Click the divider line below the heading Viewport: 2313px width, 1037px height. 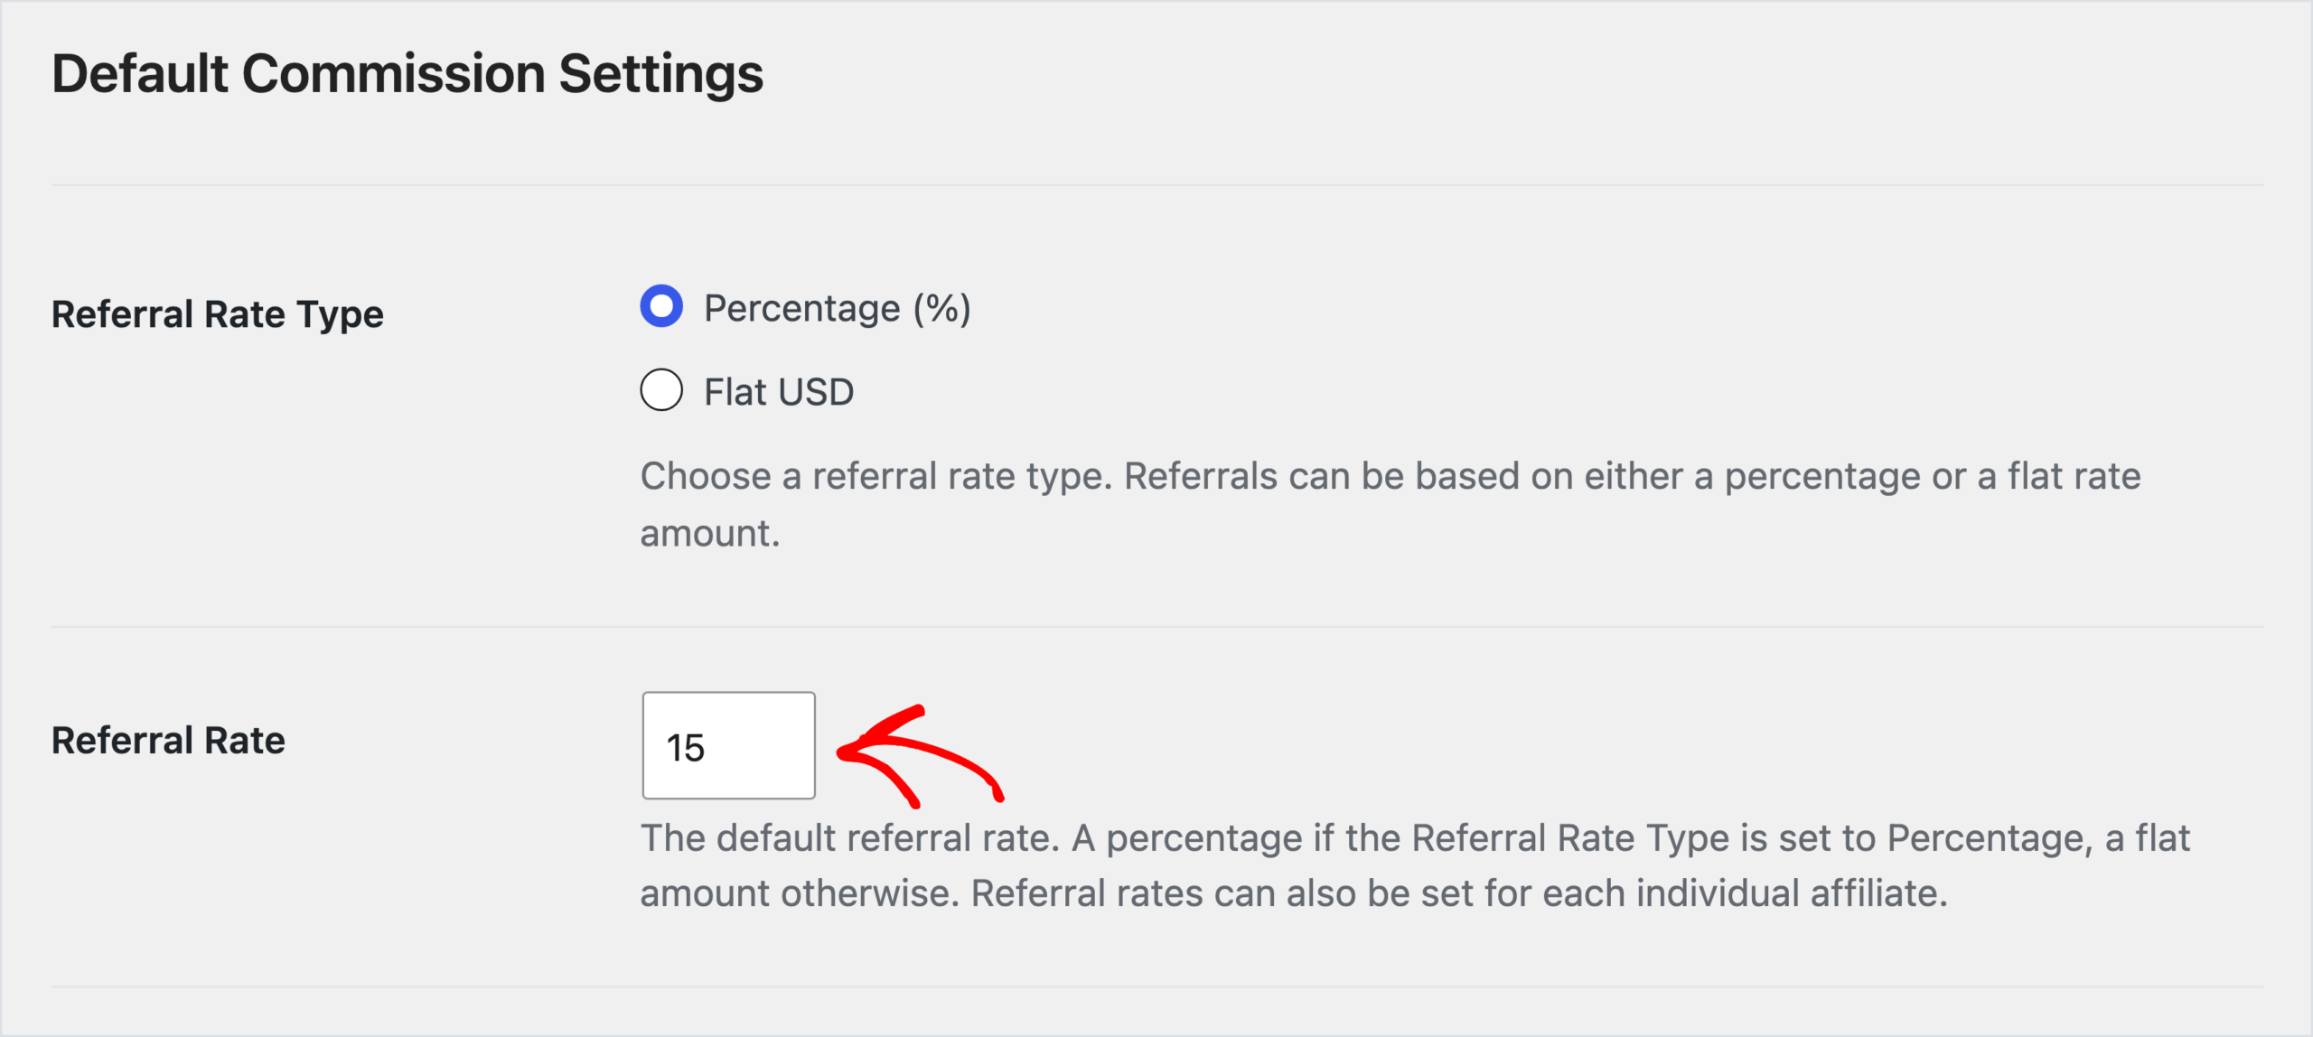[x=1157, y=185]
